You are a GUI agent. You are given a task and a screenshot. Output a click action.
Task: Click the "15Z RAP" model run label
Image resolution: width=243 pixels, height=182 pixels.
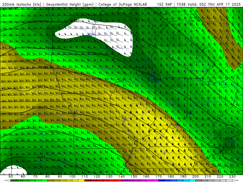[164, 4]
